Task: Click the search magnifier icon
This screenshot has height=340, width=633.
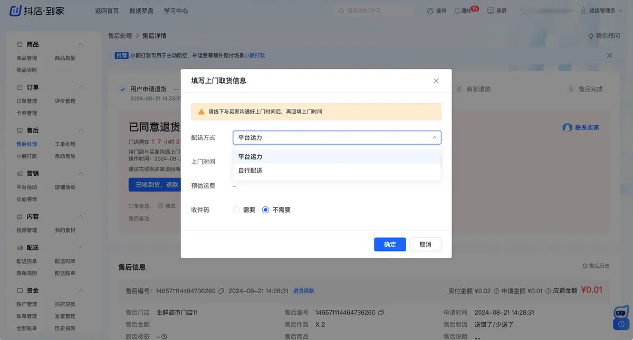Action: click(x=342, y=11)
